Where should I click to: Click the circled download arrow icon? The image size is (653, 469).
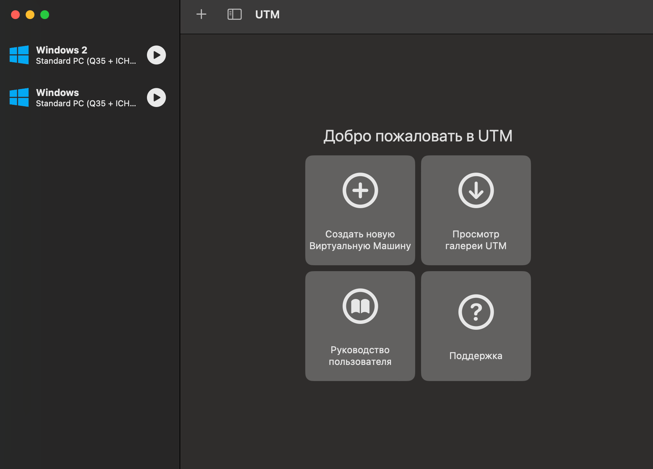476,190
